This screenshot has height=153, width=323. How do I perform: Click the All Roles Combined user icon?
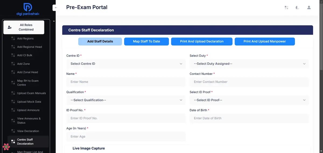click(10, 27)
